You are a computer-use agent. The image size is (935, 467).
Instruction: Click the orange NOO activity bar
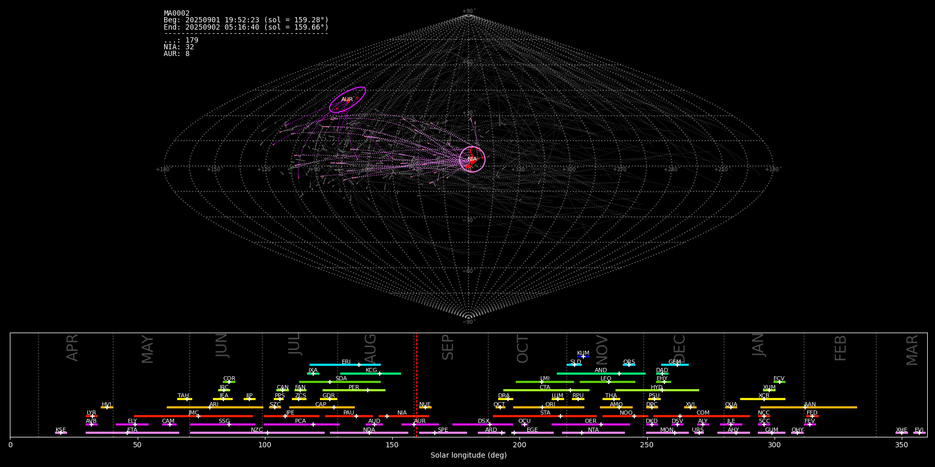[x=625, y=416]
